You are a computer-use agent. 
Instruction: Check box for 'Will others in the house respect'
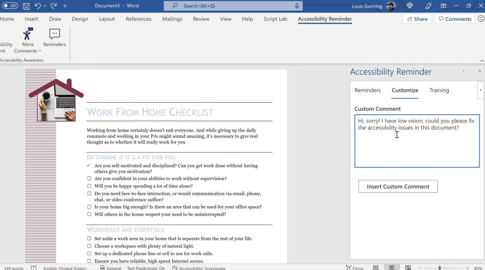pos(89,215)
